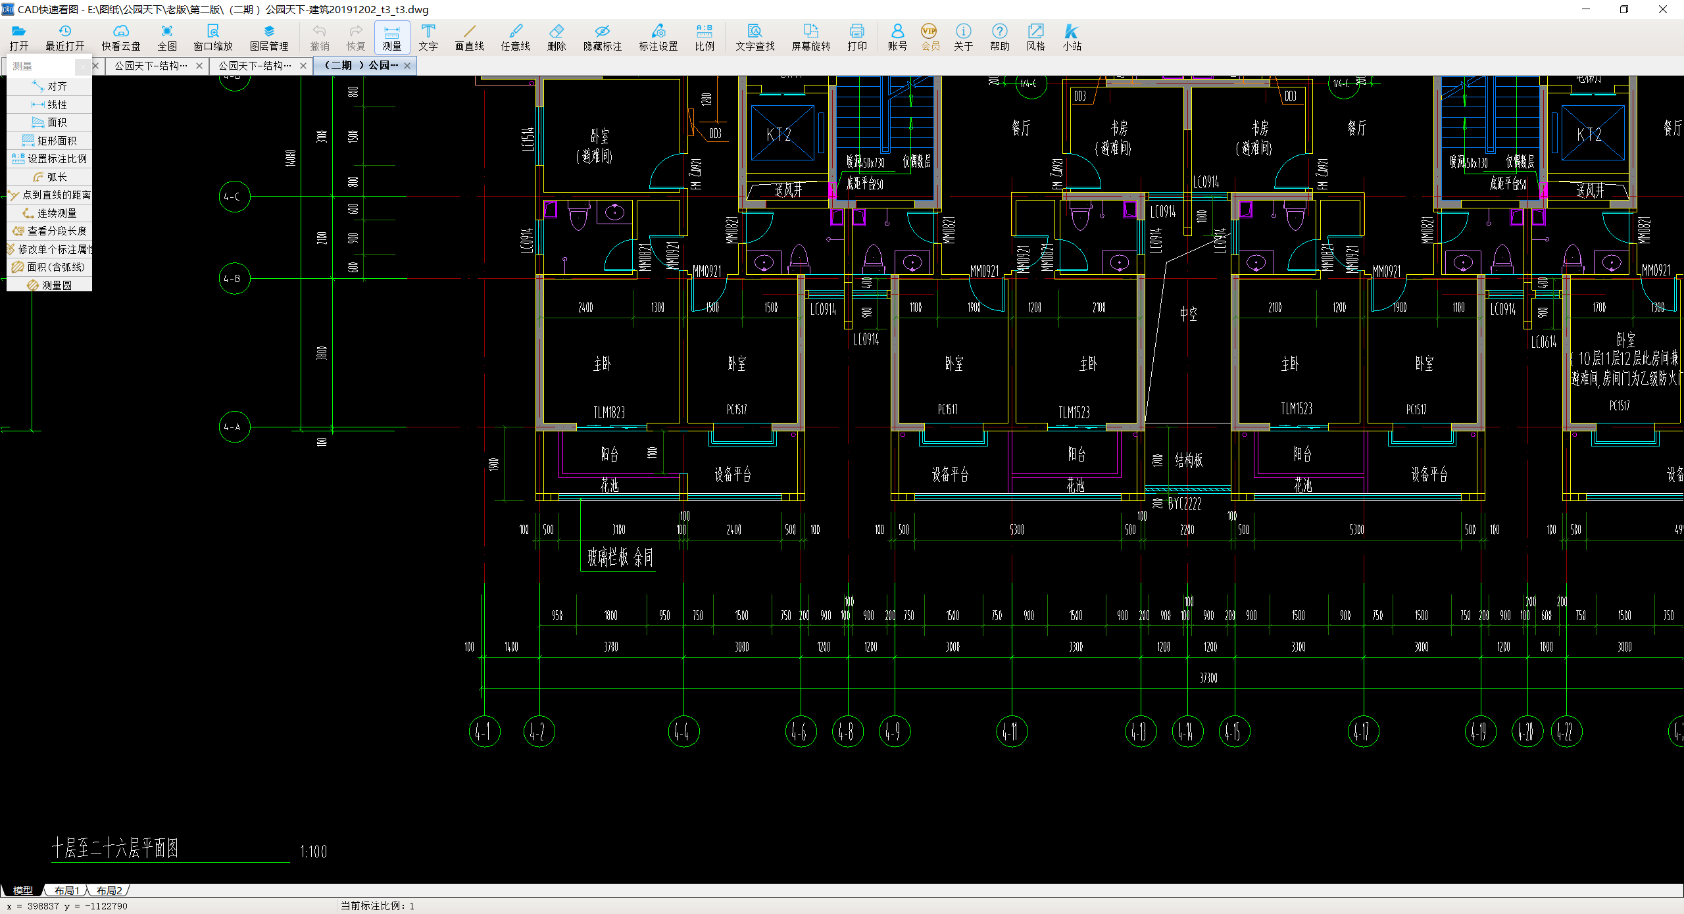The image size is (1684, 914).
Task: Open the 快看云盘 cloud drive
Action: pos(121,37)
